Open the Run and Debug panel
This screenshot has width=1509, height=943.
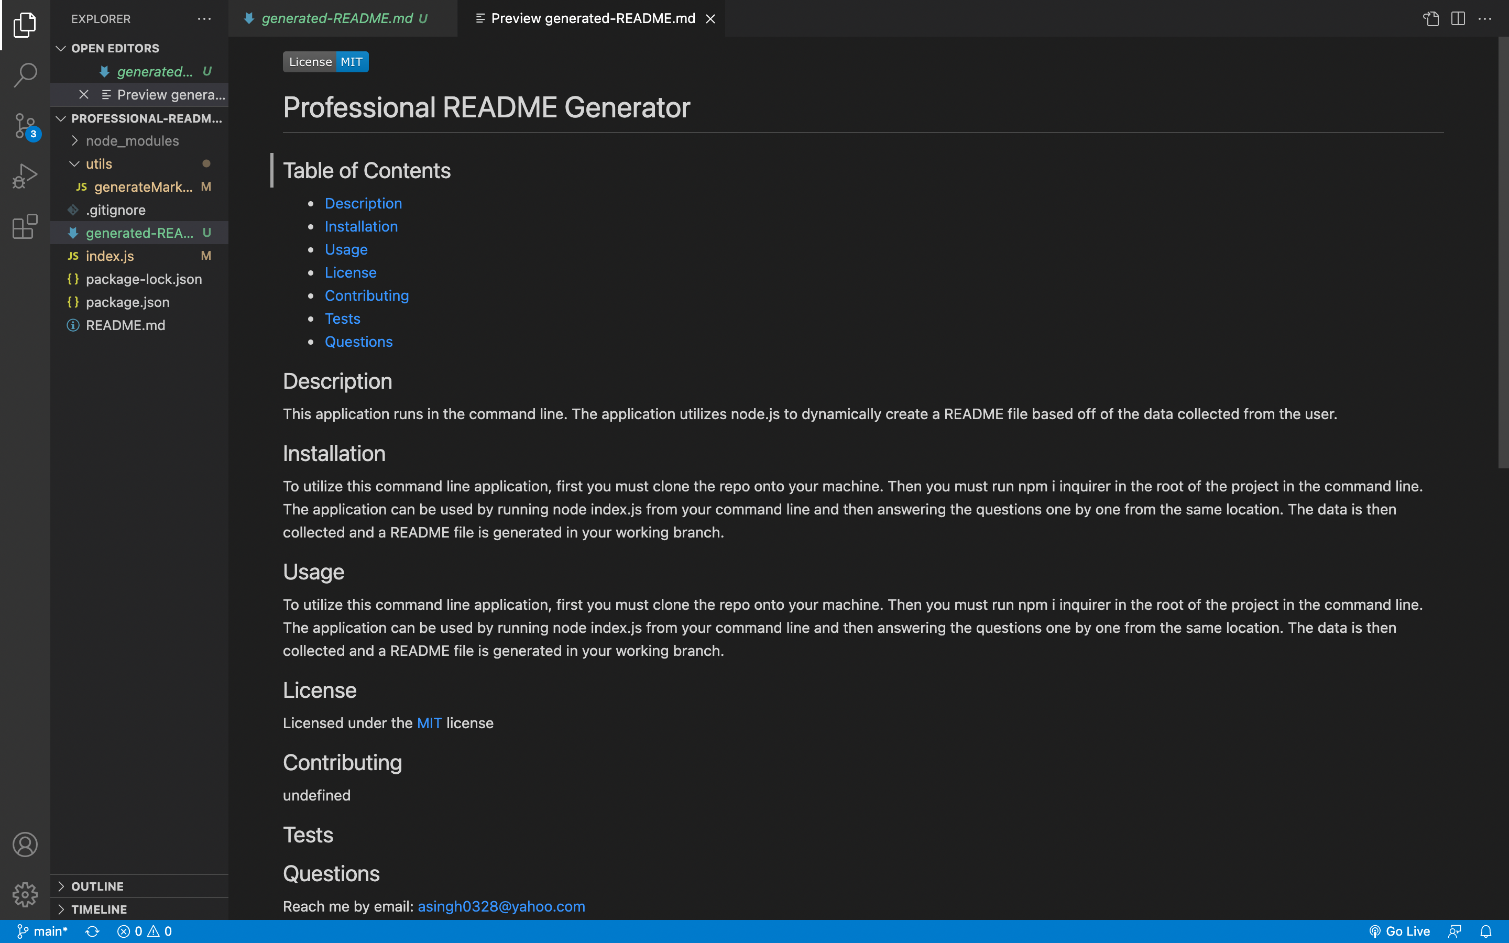click(x=25, y=176)
